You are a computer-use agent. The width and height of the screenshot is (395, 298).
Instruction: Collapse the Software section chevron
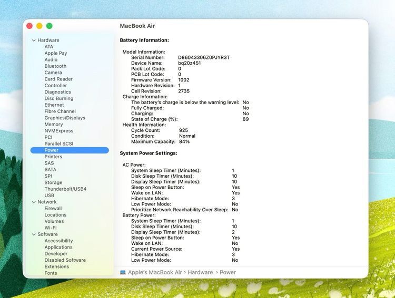click(34, 234)
